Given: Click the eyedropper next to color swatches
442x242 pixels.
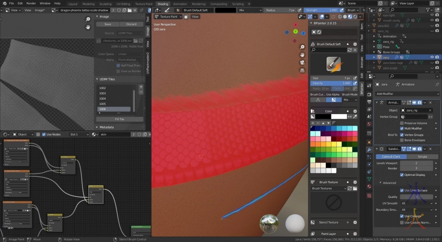Looking at the screenshot, I should 355,117.
